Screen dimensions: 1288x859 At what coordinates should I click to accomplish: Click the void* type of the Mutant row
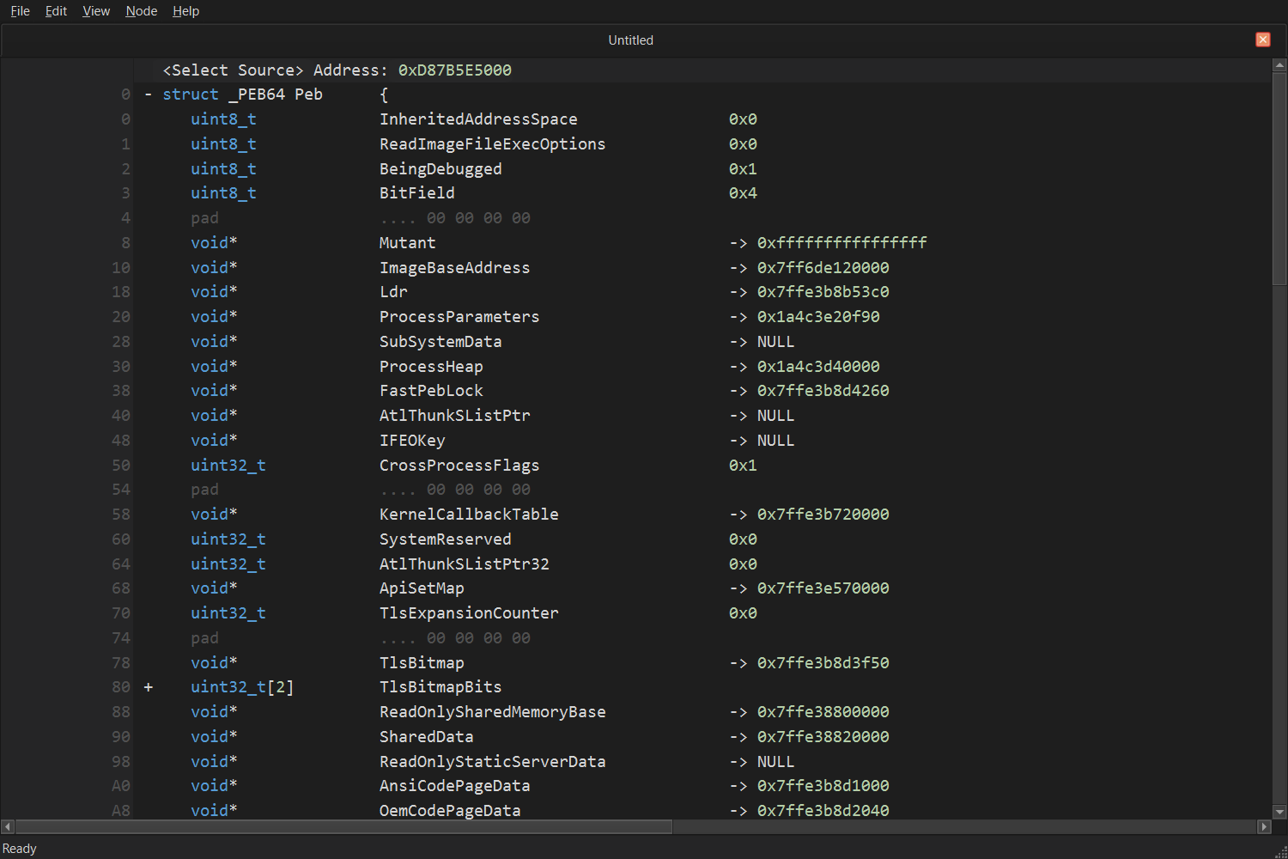coord(214,243)
